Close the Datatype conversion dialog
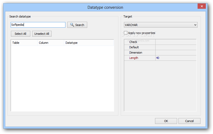This screenshot has height=134, width=213. click(202, 6)
